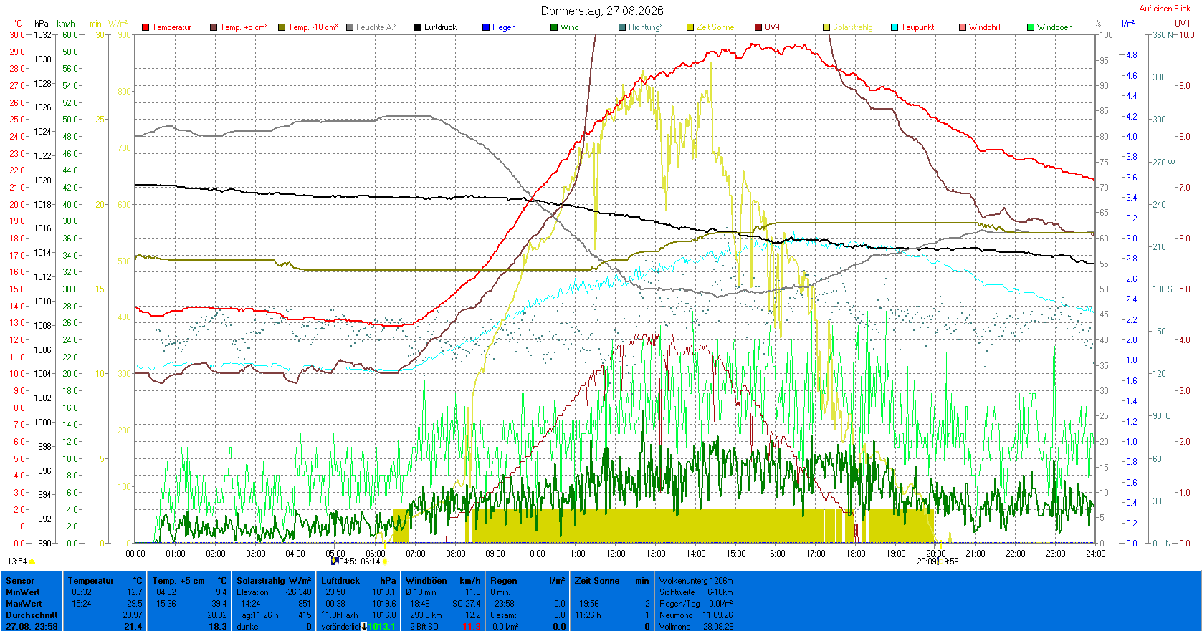Click the teal Richtung legend swatch
Viewport: 1202px width, 631px height.
pyautogui.click(x=622, y=27)
